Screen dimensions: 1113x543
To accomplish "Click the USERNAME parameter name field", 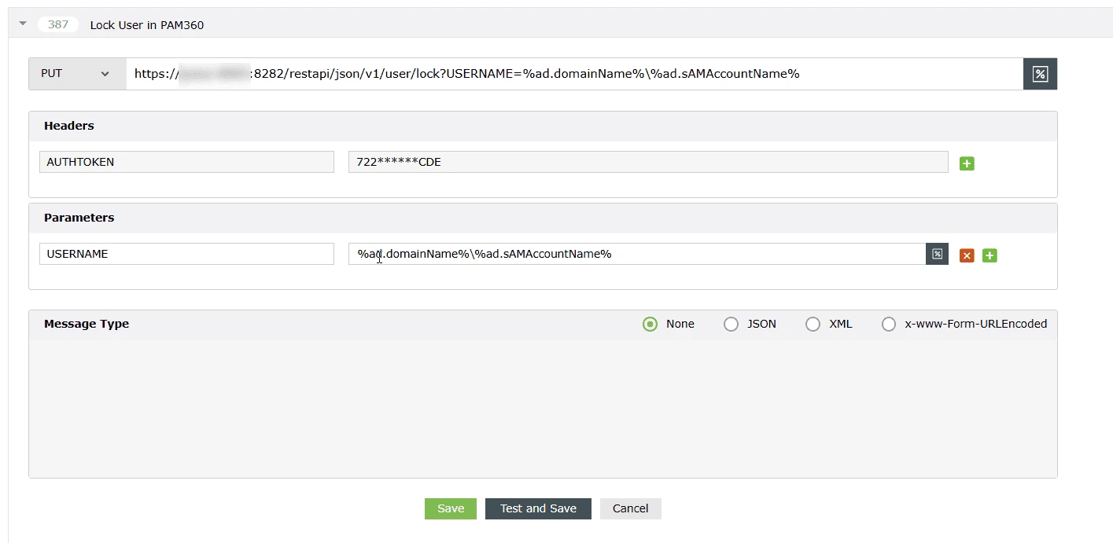I will pyautogui.click(x=186, y=253).
